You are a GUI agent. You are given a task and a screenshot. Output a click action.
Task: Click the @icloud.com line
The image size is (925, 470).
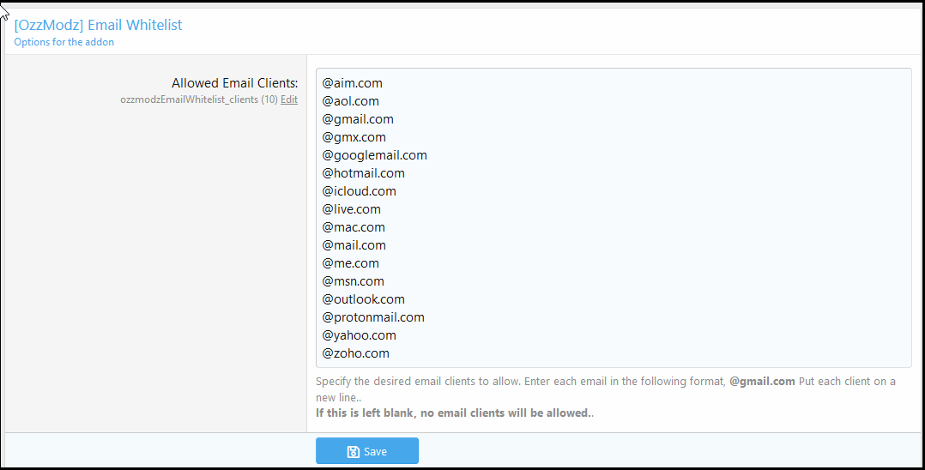(x=360, y=191)
